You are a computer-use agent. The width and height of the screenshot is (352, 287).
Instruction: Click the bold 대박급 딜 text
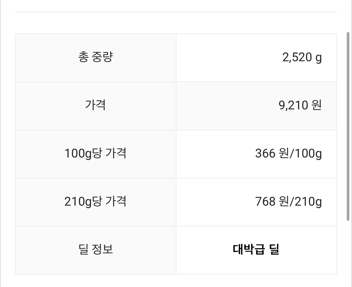click(256, 249)
